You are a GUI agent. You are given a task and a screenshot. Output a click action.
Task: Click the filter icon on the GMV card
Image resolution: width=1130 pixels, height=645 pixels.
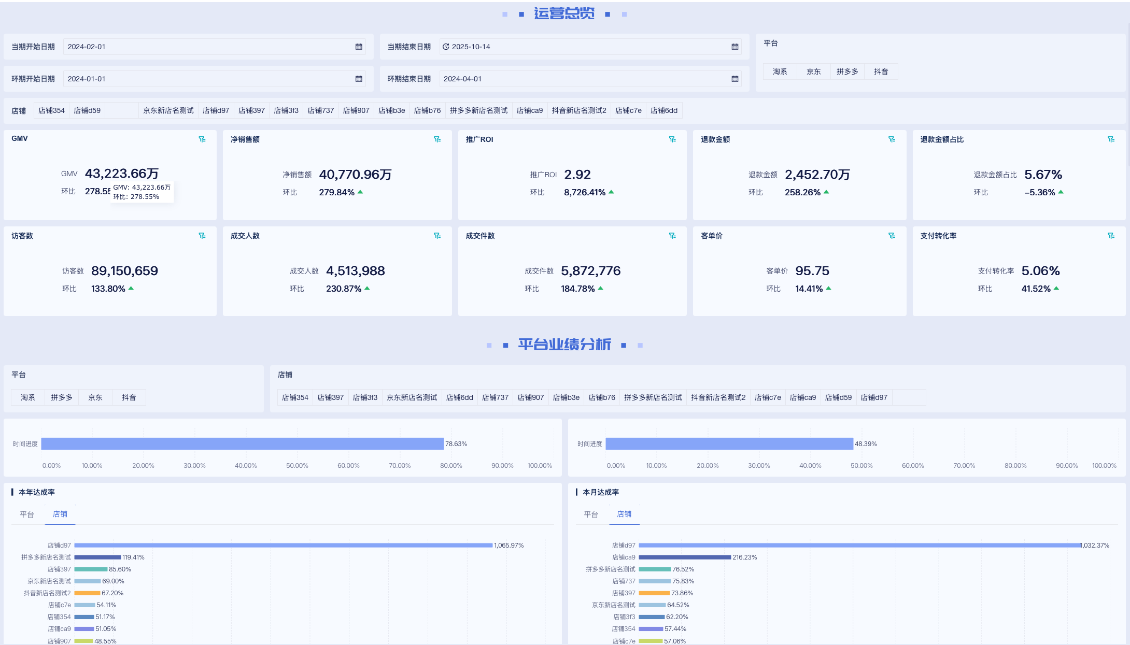pyautogui.click(x=202, y=139)
